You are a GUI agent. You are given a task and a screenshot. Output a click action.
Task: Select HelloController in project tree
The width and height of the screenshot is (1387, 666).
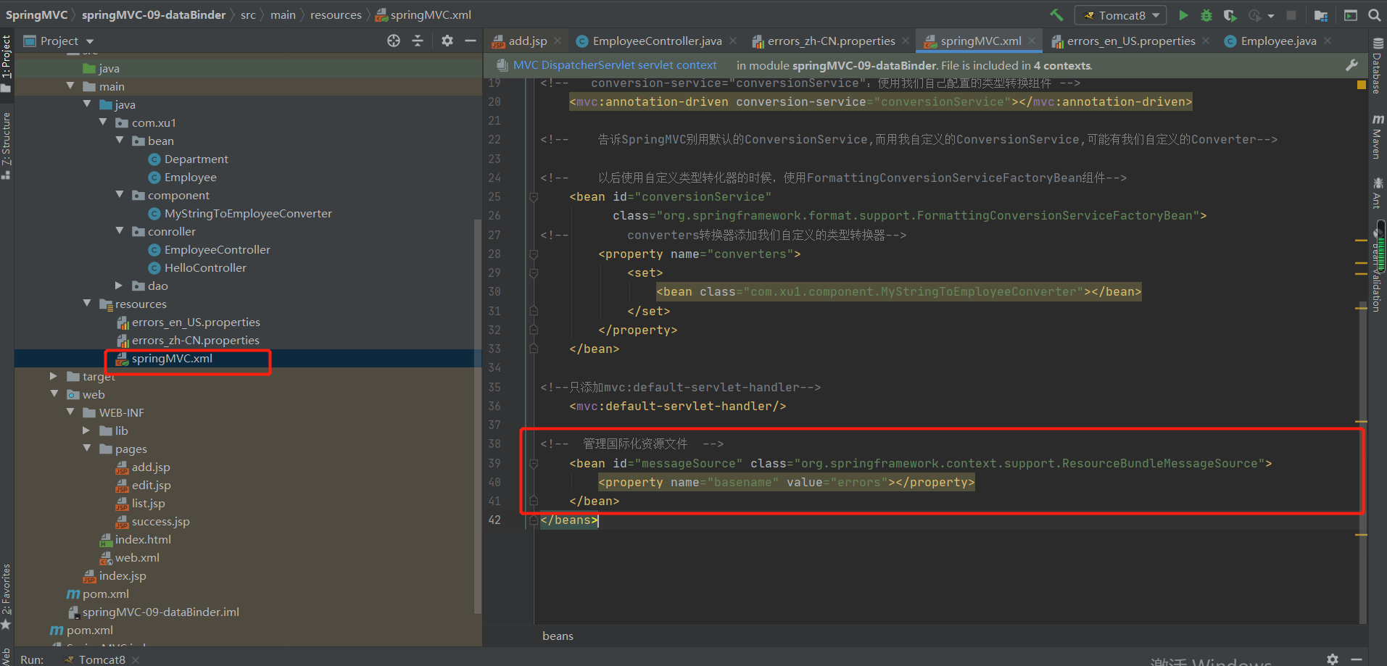tap(205, 267)
